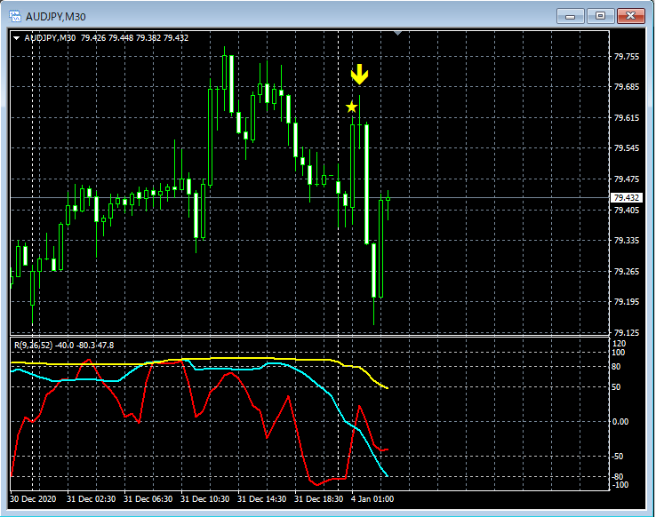Click the gray chart shift triangle marker
This screenshot has width=656, height=517.
click(399, 34)
